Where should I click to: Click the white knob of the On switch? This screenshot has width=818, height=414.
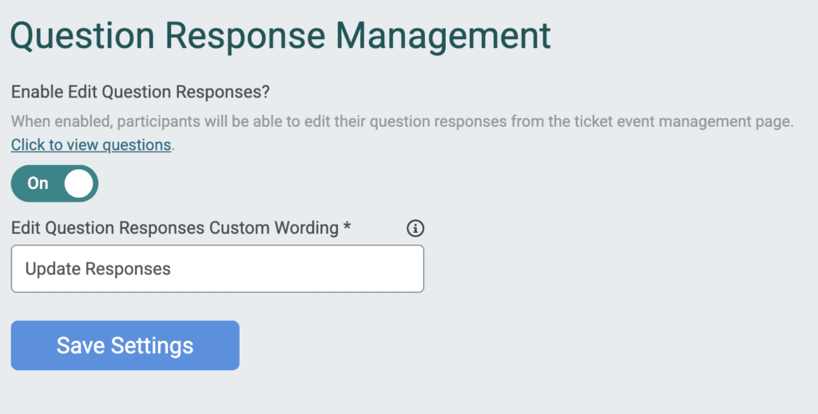(x=79, y=183)
